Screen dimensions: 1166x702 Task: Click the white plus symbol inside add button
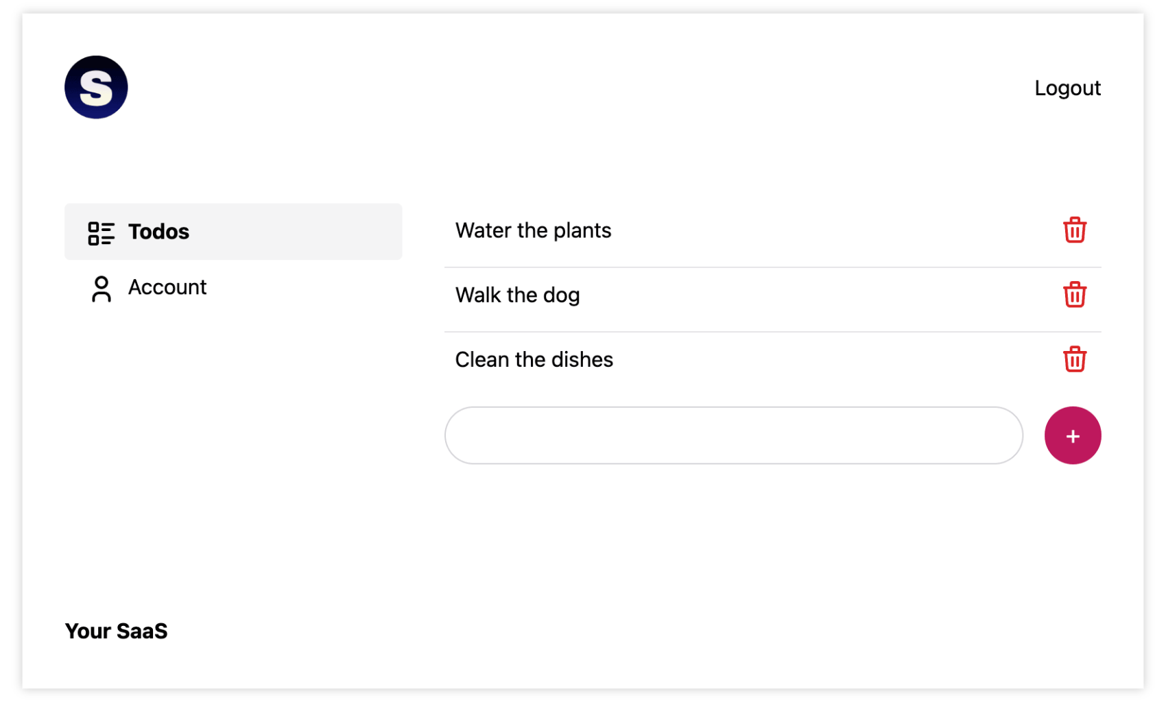coord(1073,436)
